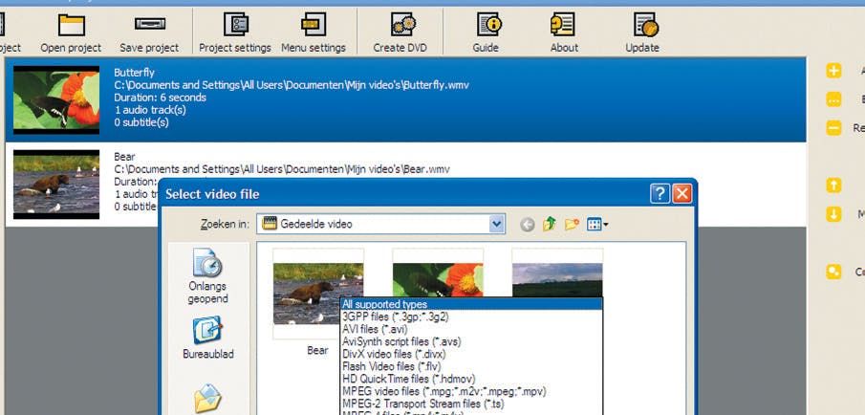Image resolution: width=865 pixels, height=415 pixels.
Task: Click the yellow down-arrow move icon
Action: [833, 214]
